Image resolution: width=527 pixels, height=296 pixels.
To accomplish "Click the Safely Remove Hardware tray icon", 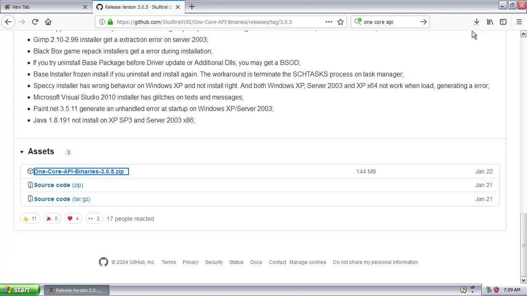I will [x=489, y=290].
